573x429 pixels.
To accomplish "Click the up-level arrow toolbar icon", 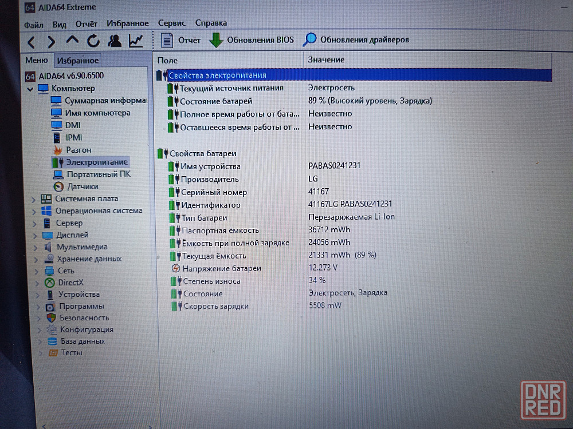I will point(72,40).
